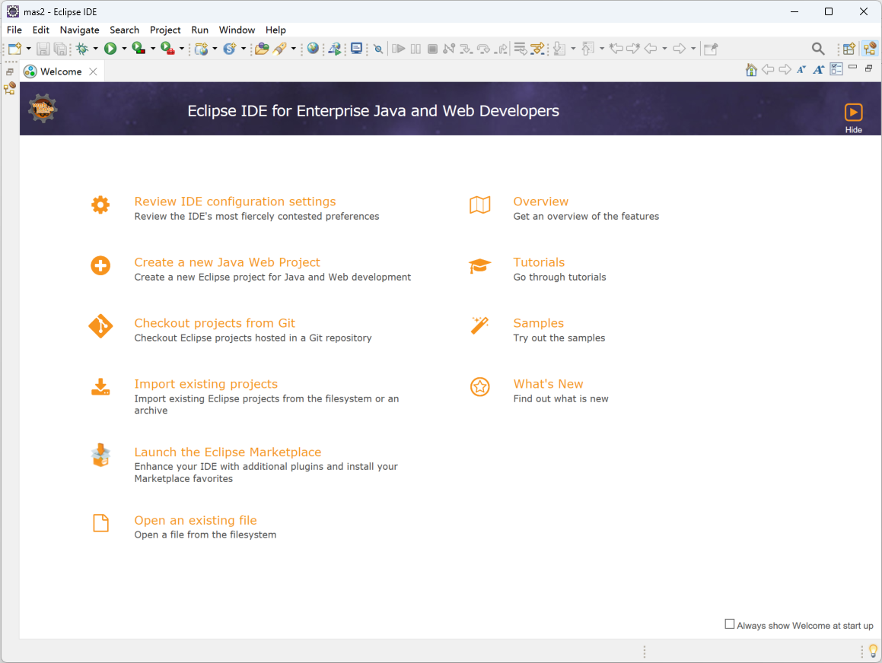This screenshot has height=663, width=882.
Task: Click the Open Terminal monitor icon
Action: [357, 49]
